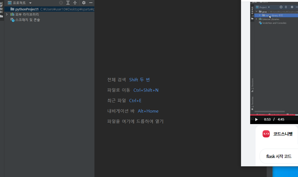Click the venv row chevron in video

(x=260, y=15)
